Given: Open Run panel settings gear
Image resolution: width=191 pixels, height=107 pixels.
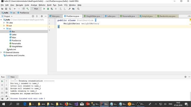Looking at the screenshot, I should 185,77.
